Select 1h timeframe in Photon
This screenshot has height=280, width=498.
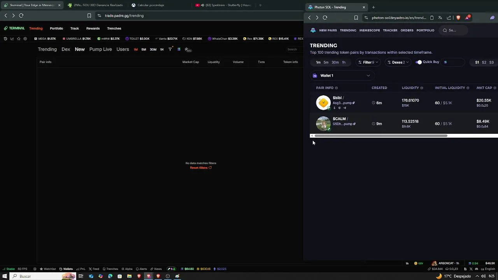pos(344,62)
